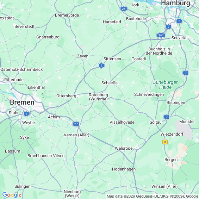Click the Rotenburg (Wümme) label
Screen dimensions: 199x199
pos(98,97)
